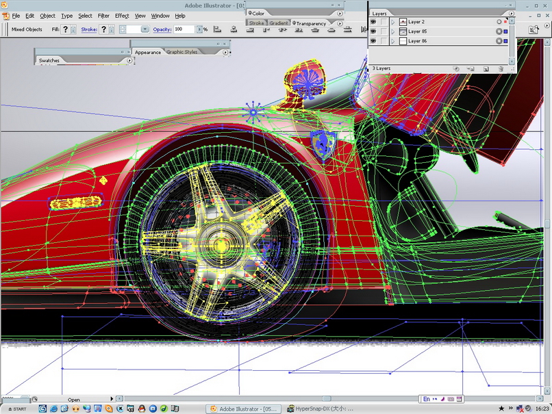Toggle visibility eye of Layer 86
552x414 pixels.
pos(373,41)
